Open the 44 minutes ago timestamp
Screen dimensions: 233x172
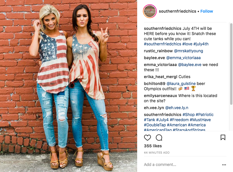click(x=157, y=153)
